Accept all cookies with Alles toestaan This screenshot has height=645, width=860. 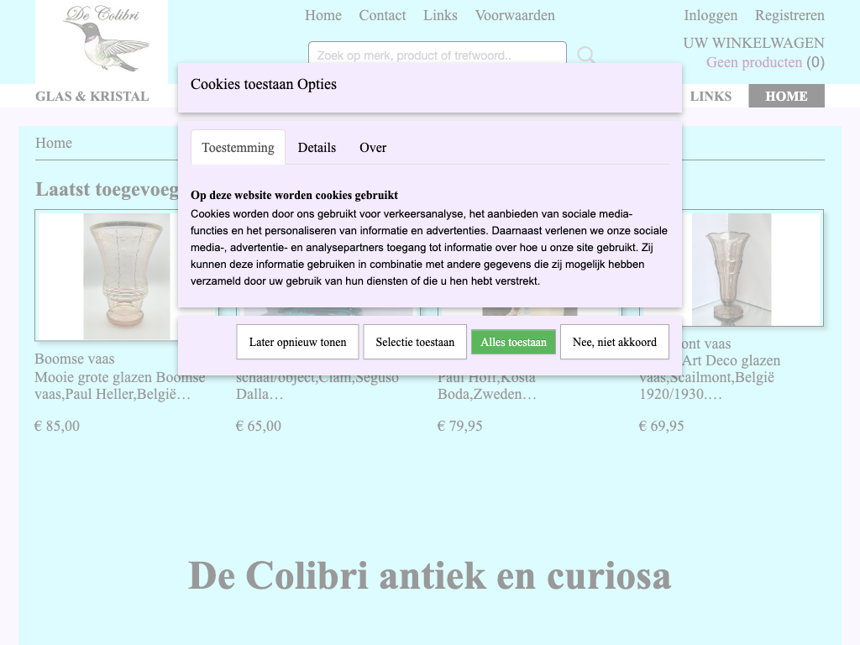point(513,342)
